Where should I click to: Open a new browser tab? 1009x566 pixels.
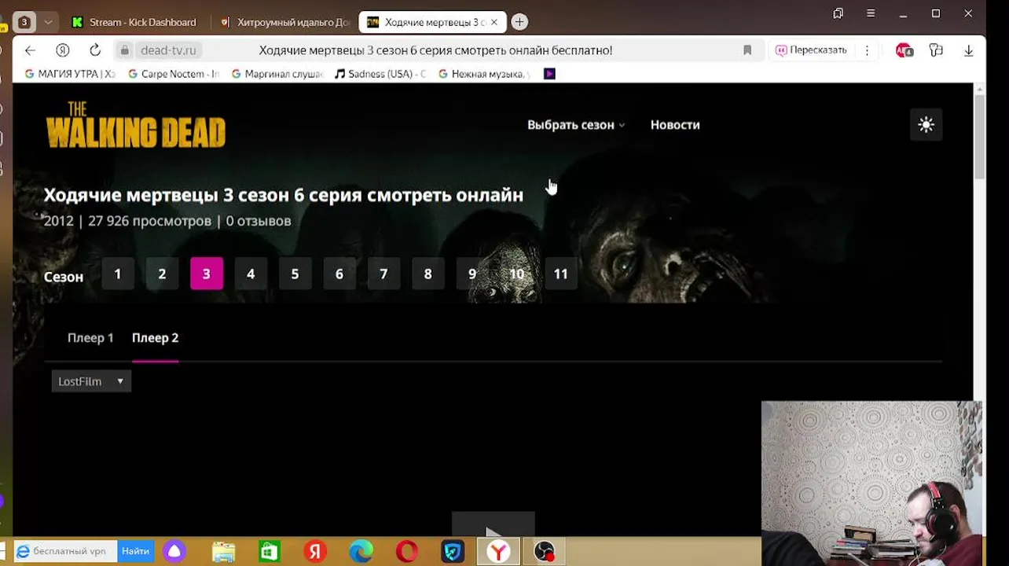519,22
